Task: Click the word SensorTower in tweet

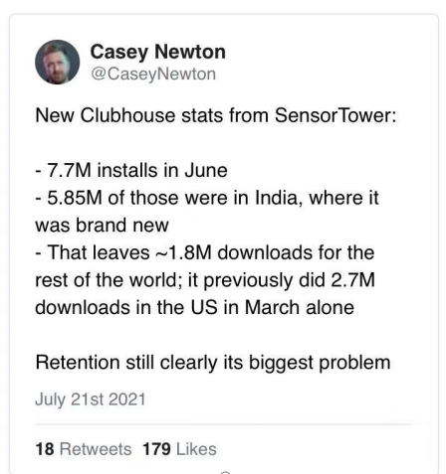Action: (x=335, y=115)
